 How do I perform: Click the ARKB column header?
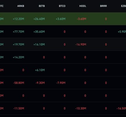pyautogui.click(x=21, y=6)
